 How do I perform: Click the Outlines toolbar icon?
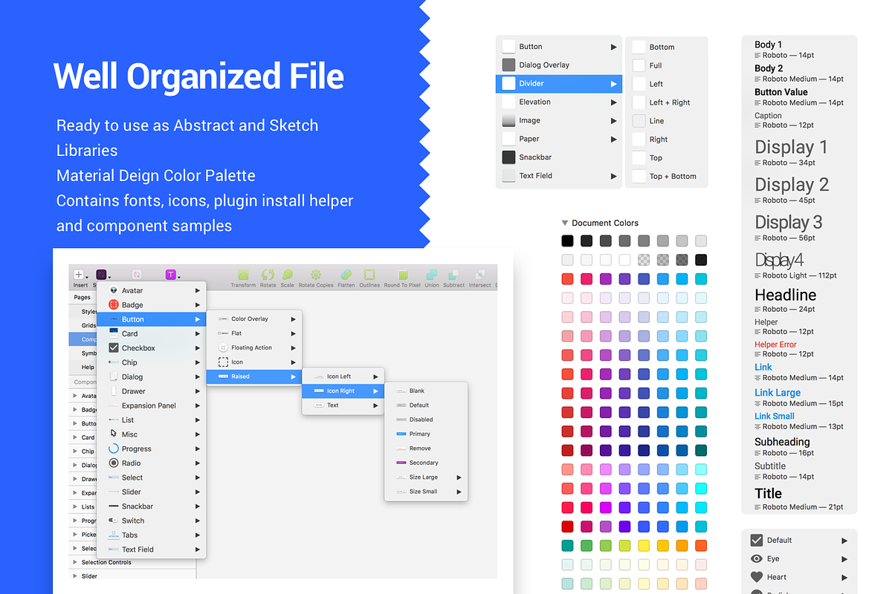click(x=369, y=275)
